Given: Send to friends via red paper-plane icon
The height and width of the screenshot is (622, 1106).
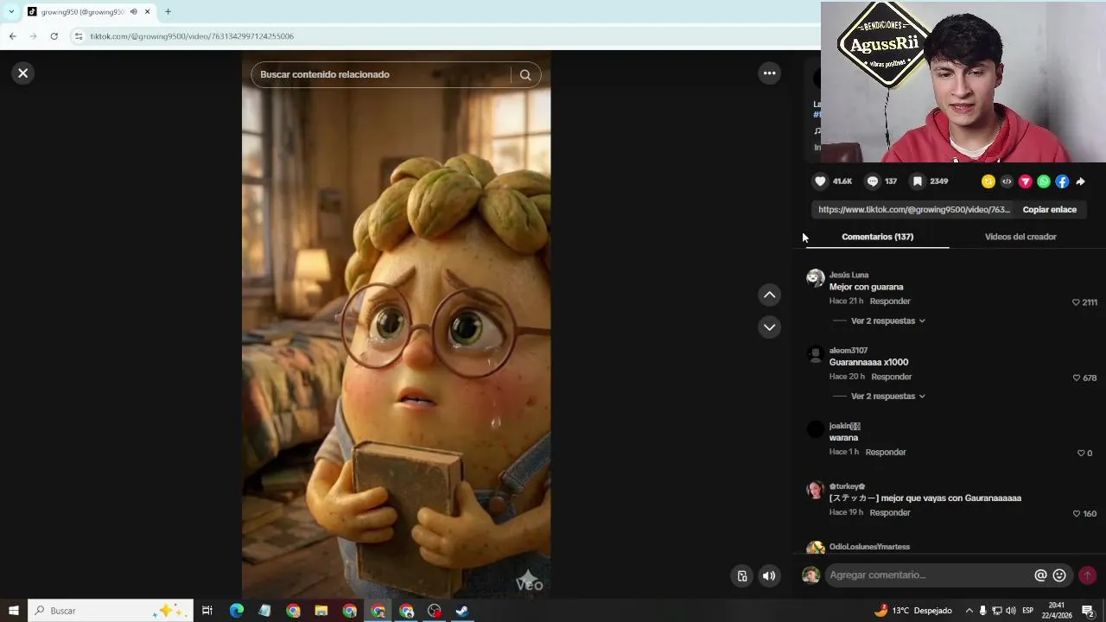Looking at the screenshot, I should point(1026,181).
